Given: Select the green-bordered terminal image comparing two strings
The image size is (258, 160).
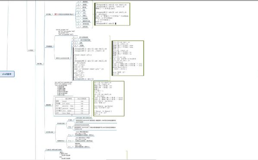Looking at the screenshot, I should (x=128, y=58).
